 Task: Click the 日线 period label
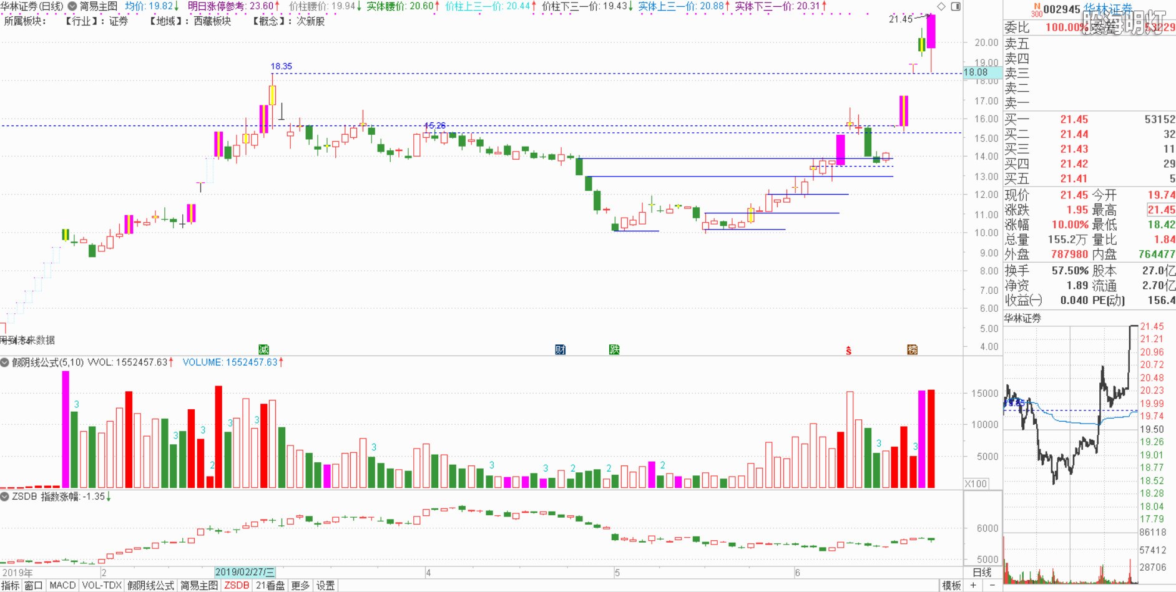point(982,573)
